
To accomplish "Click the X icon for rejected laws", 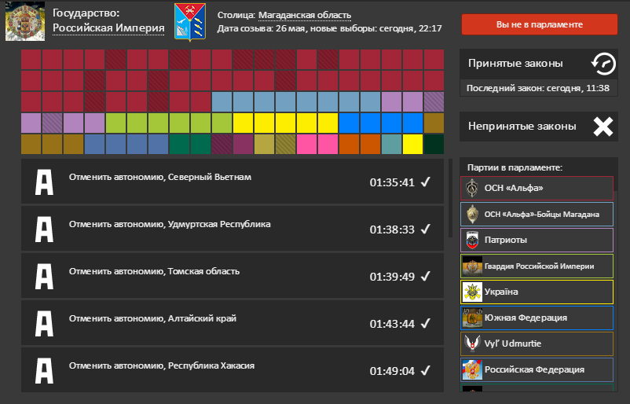I will [603, 127].
